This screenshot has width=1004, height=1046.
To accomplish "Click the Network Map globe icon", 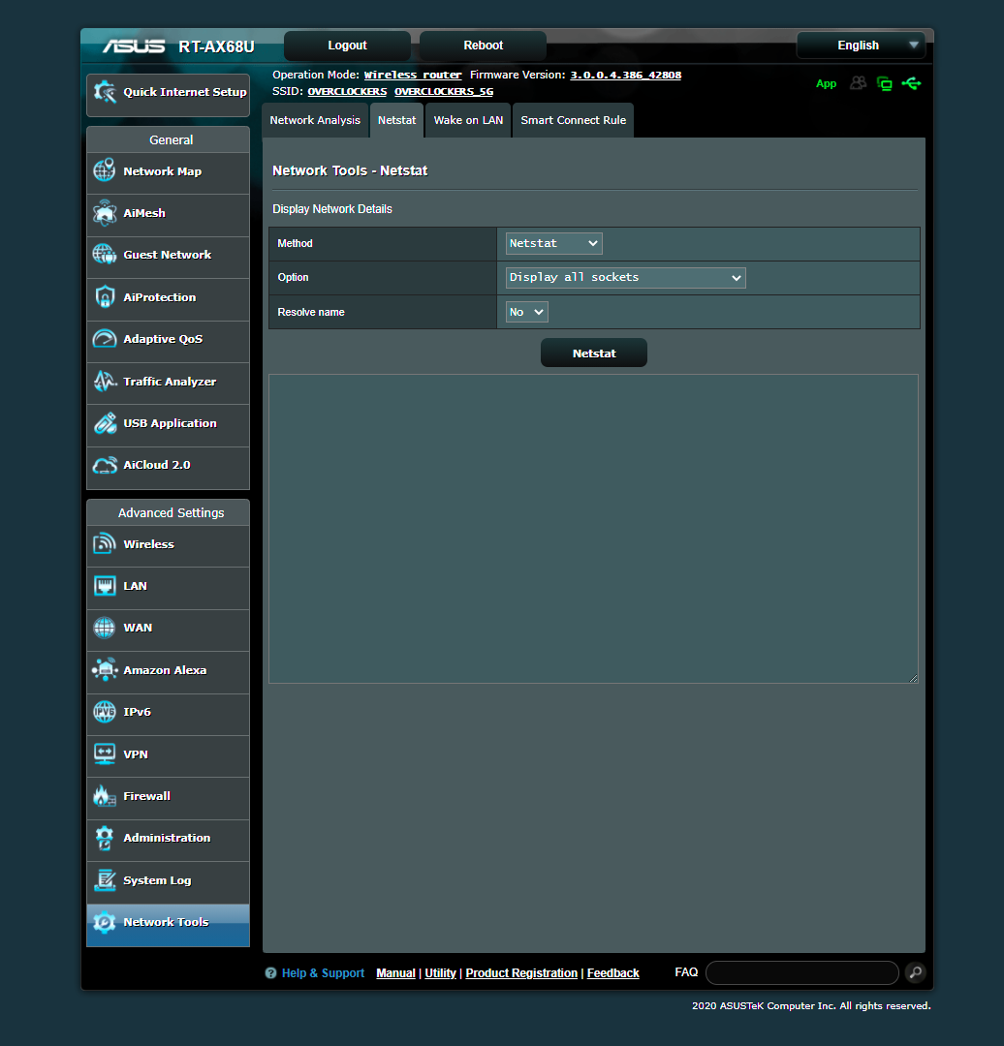I will [105, 170].
